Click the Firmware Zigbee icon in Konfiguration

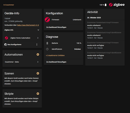click(x=47, y=20)
